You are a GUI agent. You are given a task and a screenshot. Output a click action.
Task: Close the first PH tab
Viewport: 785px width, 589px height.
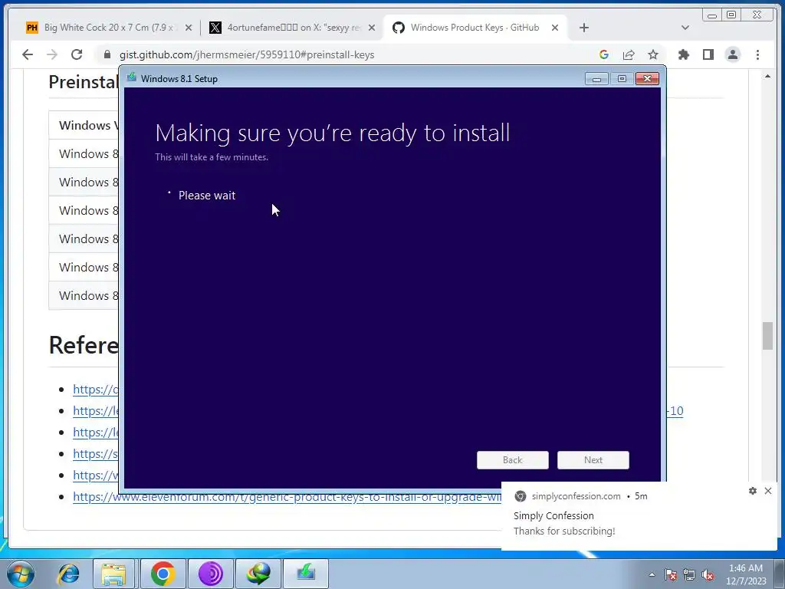[189, 28]
